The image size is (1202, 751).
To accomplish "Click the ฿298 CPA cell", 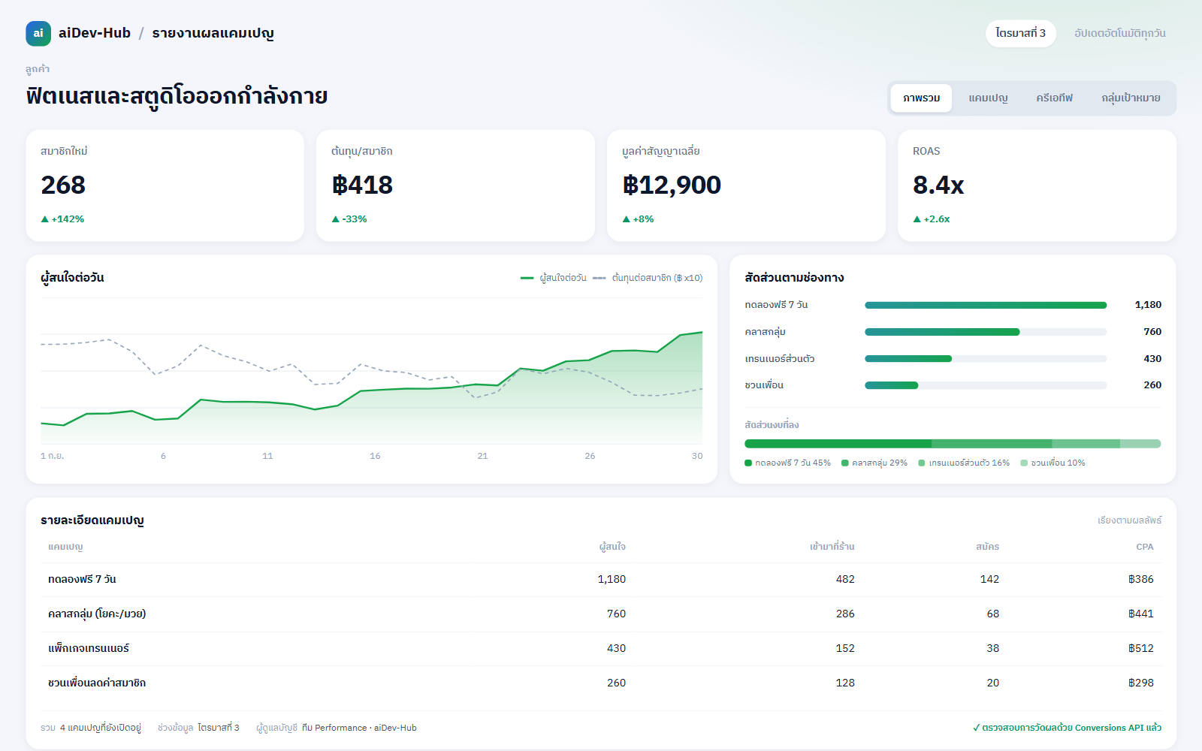I will 1140,683.
